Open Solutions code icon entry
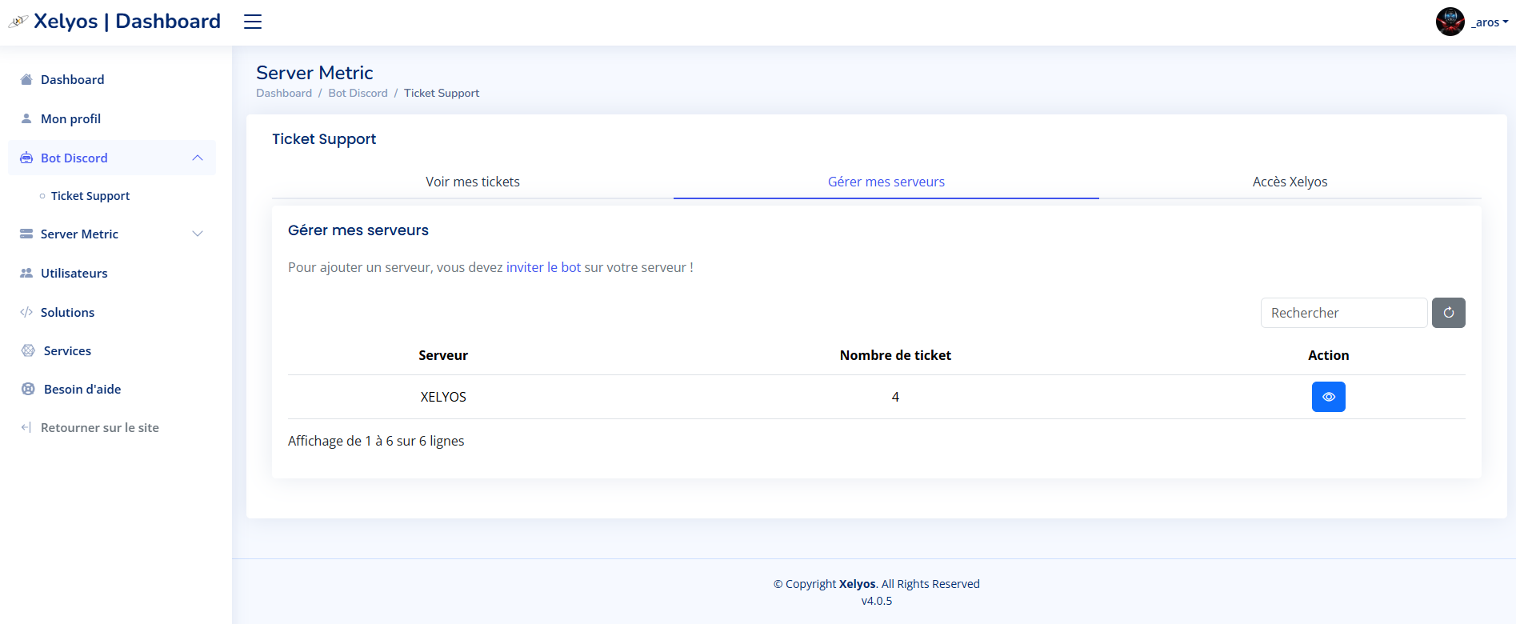The image size is (1516, 624). pyautogui.click(x=26, y=312)
